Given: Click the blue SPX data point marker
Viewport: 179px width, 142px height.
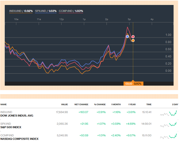Looking at the screenshot, I should point(127,37).
